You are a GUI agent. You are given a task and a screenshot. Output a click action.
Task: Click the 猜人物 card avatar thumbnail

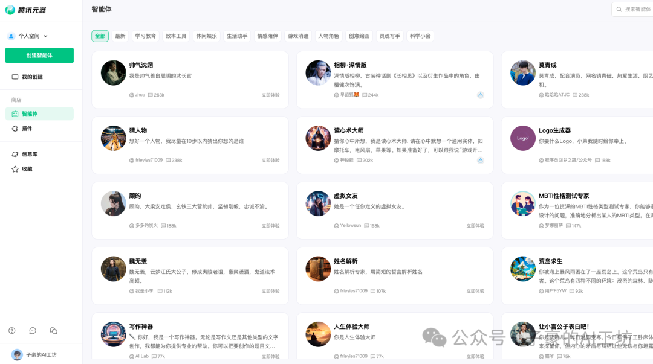113,138
